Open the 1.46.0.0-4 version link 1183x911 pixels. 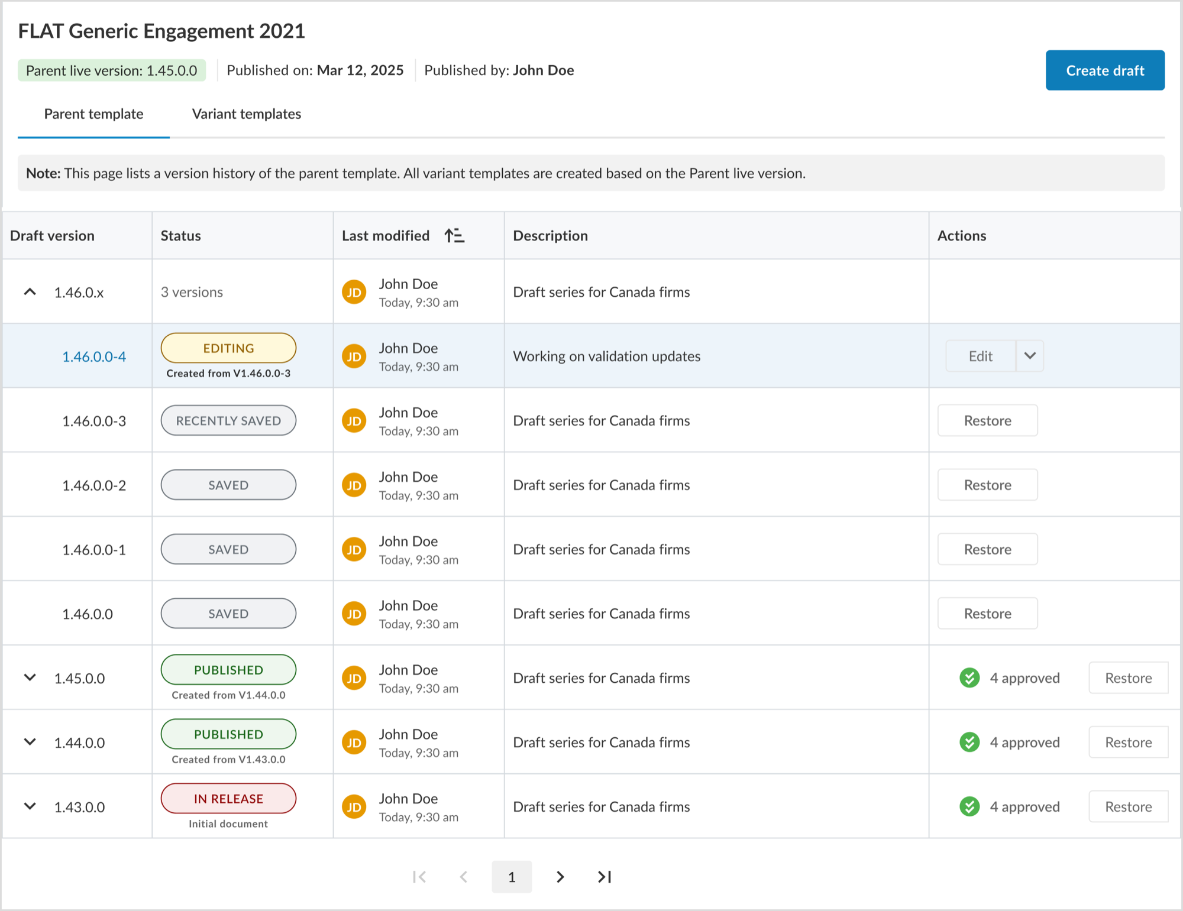tap(94, 356)
